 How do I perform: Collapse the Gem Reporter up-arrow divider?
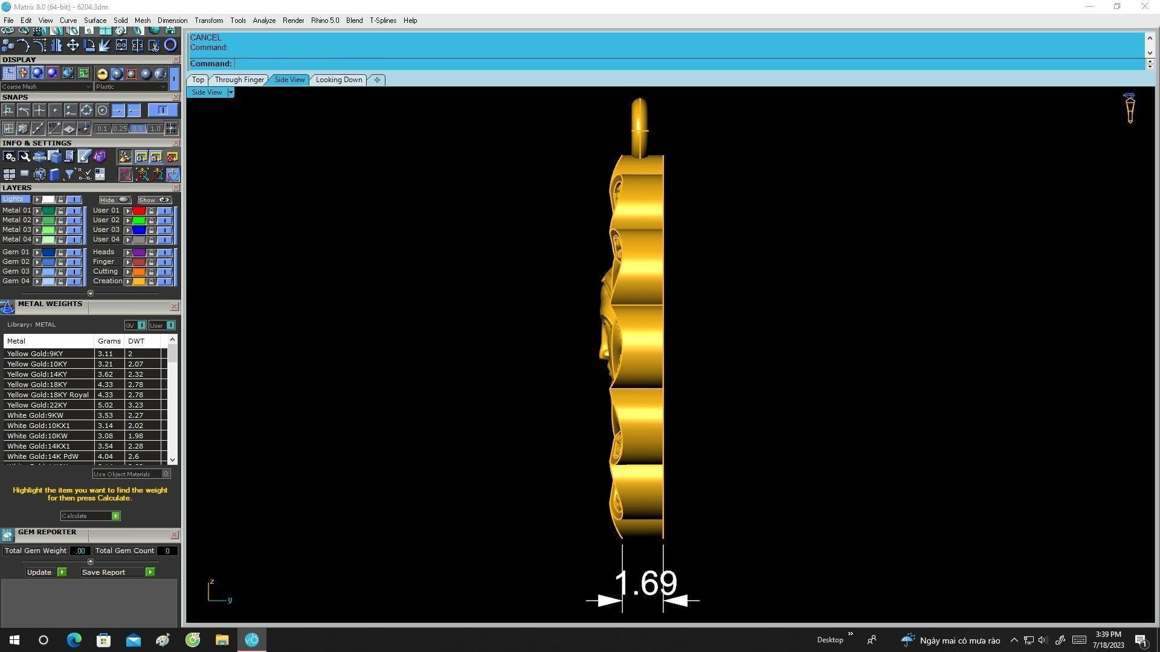point(91,561)
